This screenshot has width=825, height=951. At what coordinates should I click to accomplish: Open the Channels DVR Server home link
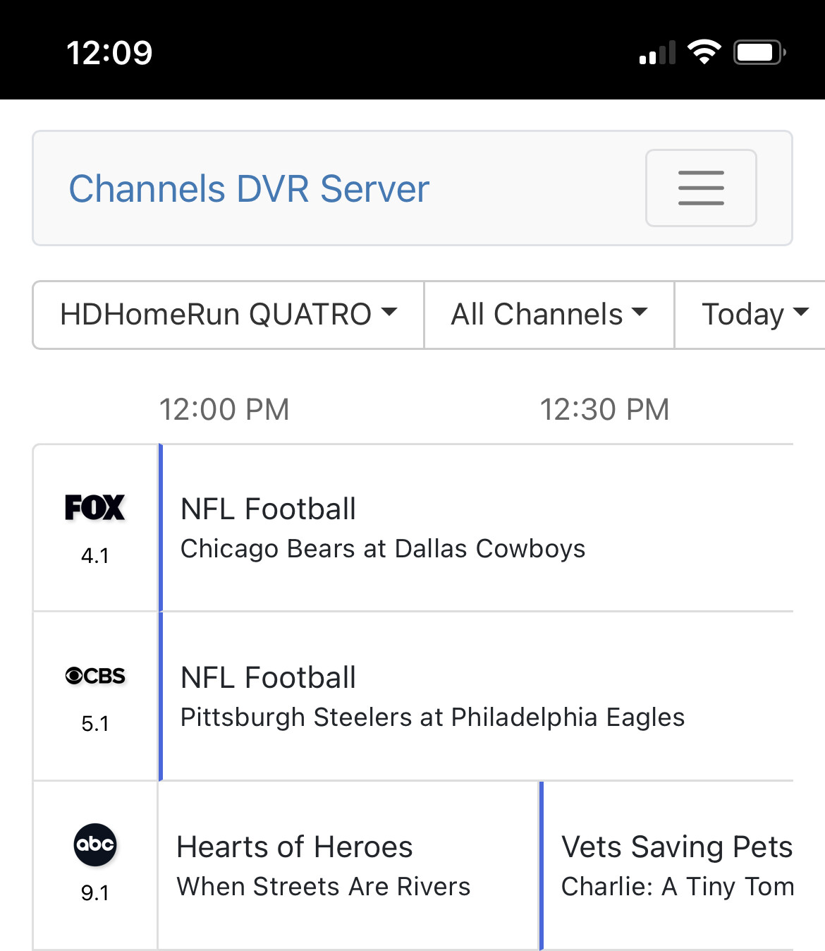(249, 188)
